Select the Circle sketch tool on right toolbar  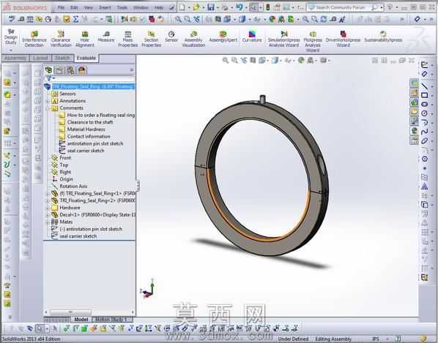(x=424, y=113)
